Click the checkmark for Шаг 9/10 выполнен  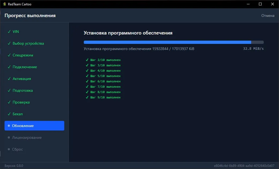[87, 97]
